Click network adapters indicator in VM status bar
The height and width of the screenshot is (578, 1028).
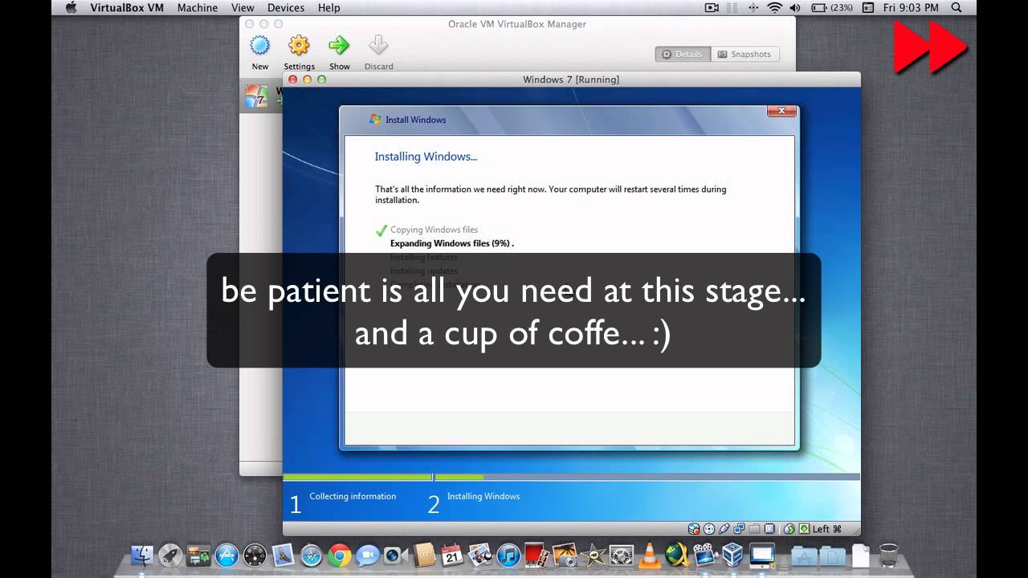[x=739, y=529]
